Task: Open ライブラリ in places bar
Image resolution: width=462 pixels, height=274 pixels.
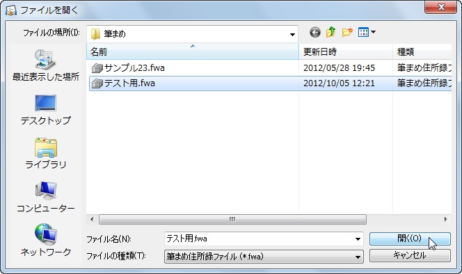Action: (x=46, y=153)
